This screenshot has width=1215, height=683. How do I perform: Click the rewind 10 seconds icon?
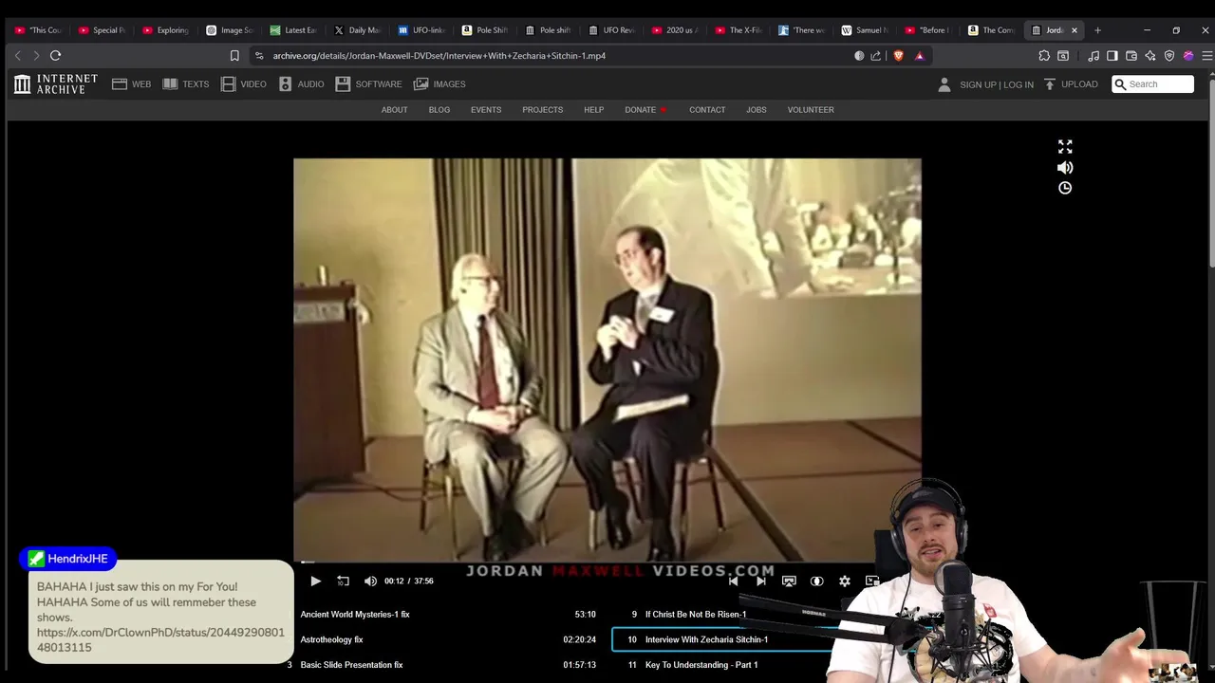(x=343, y=581)
